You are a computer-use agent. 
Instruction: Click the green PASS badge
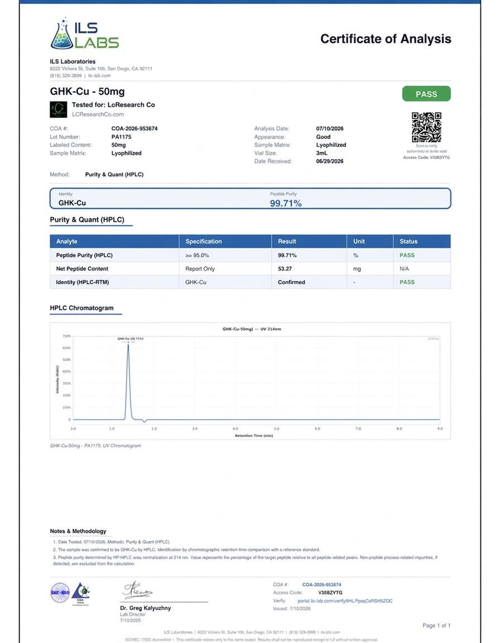426,94
